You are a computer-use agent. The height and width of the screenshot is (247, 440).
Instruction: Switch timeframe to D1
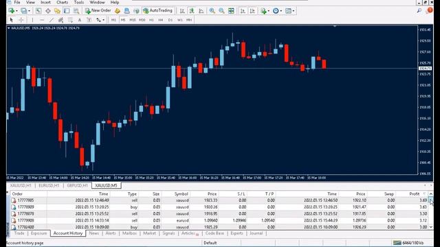170,20
